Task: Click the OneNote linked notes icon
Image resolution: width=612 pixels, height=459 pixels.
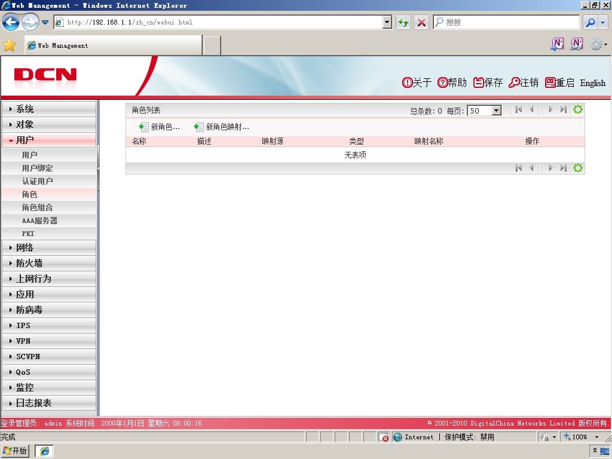Action: point(577,44)
